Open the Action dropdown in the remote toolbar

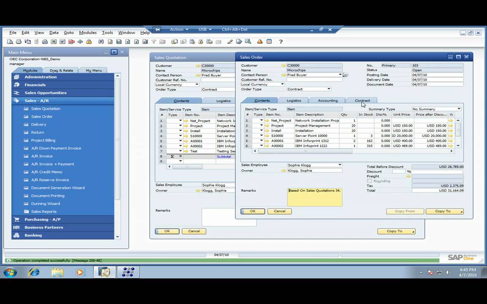pos(179,30)
